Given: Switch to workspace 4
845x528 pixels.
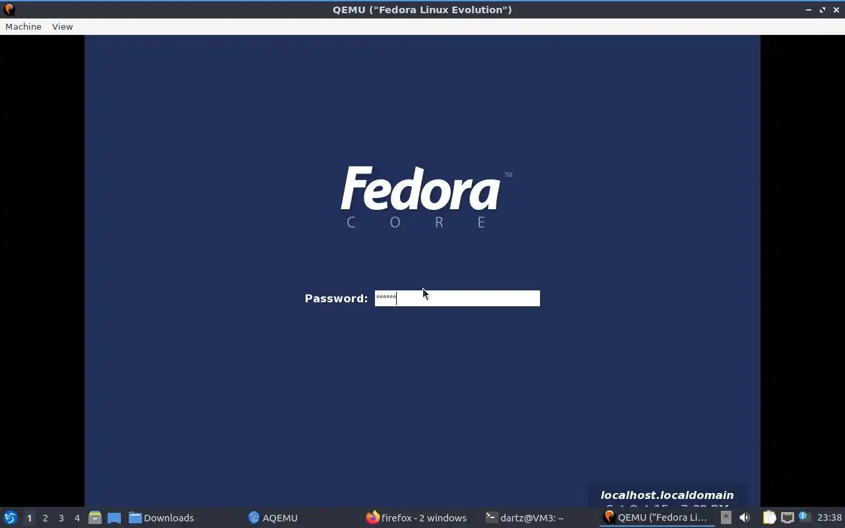Looking at the screenshot, I should coord(77,517).
